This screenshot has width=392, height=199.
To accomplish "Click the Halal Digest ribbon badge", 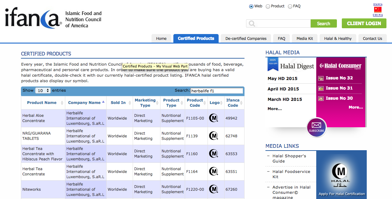I will point(273,64).
